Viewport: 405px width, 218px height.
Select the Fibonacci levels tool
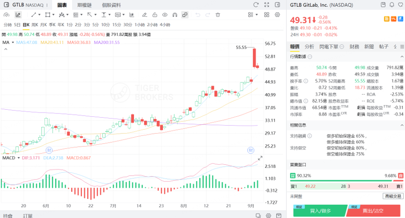click(x=76, y=15)
